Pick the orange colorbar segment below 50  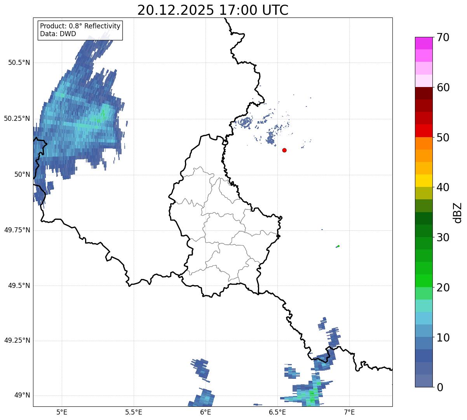(x=423, y=143)
